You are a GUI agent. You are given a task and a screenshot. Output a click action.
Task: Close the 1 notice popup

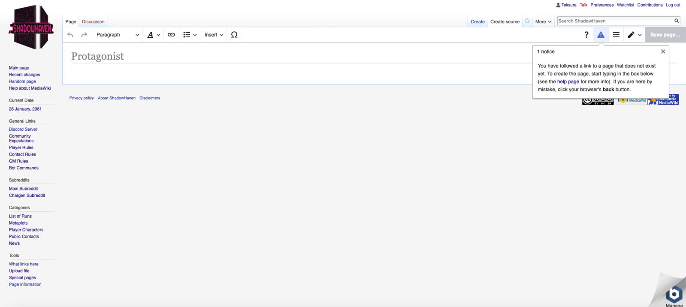[x=663, y=51]
